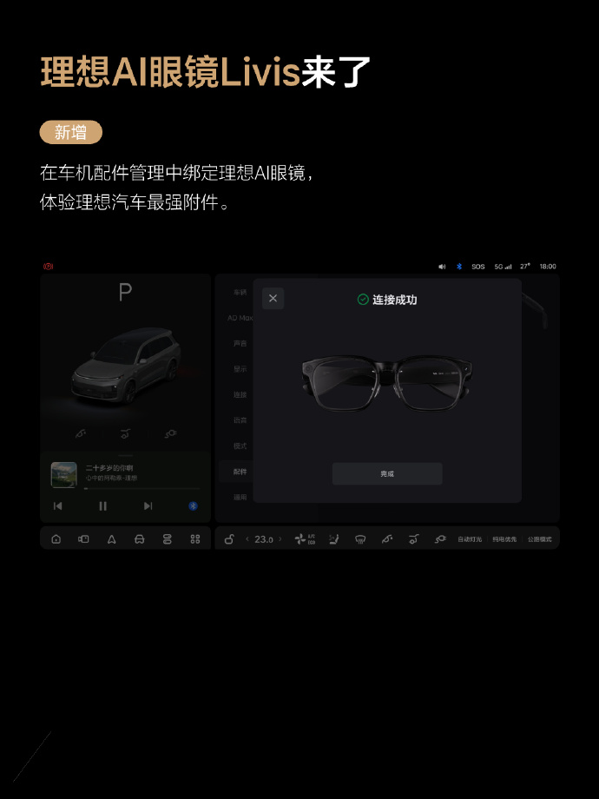Tap the red recording indicator in status bar
Screen dimensions: 599x799
49,266
